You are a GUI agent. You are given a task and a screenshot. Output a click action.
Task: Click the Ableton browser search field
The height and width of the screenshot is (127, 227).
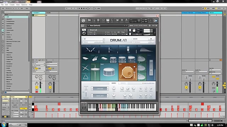tap(17, 12)
